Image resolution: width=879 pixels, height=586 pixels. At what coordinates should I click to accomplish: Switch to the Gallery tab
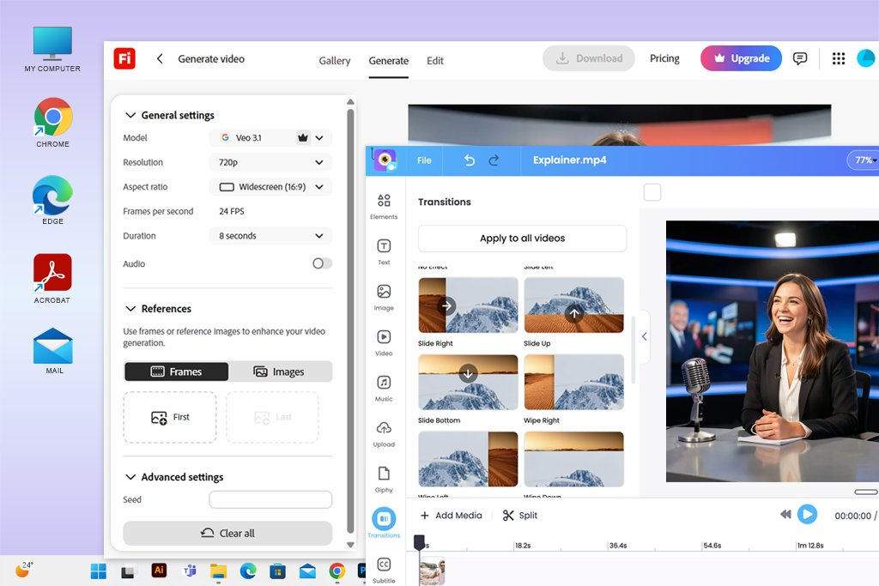coord(335,61)
